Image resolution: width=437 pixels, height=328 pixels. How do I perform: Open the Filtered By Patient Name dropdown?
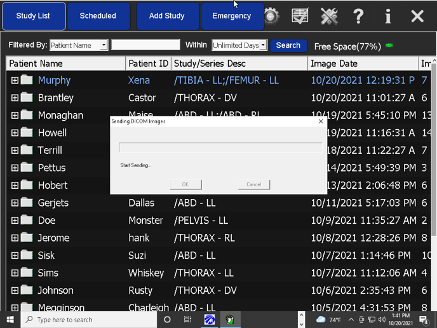(x=104, y=45)
